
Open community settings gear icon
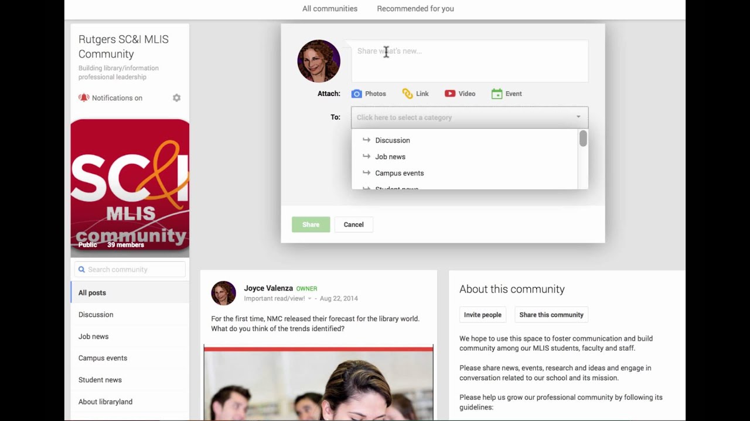[x=176, y=98]
